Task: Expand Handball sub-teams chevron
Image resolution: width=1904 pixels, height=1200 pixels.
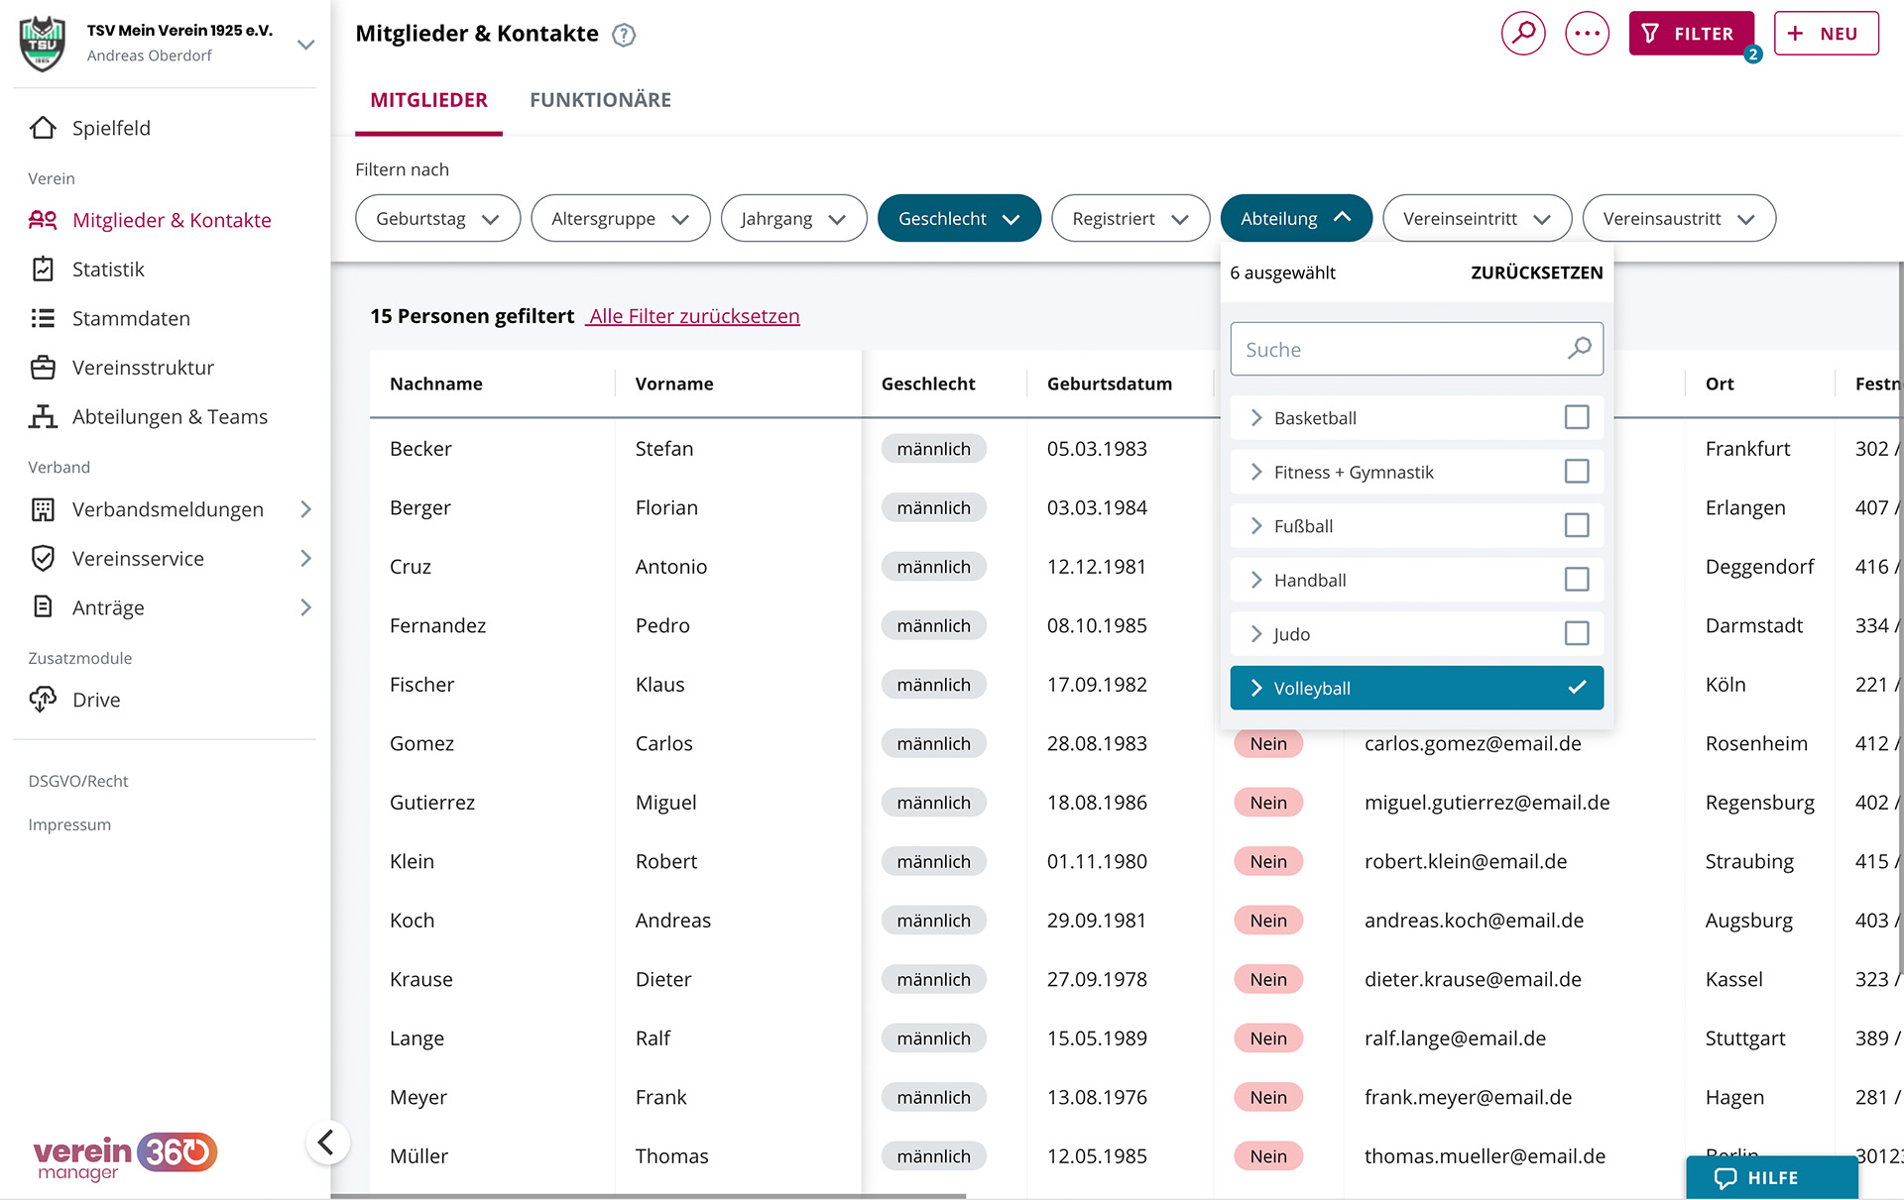Action: click(1256, 580)
